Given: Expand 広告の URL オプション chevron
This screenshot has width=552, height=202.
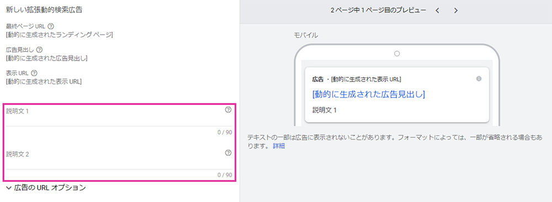Looking at the screenshot, I should [9, 188].
